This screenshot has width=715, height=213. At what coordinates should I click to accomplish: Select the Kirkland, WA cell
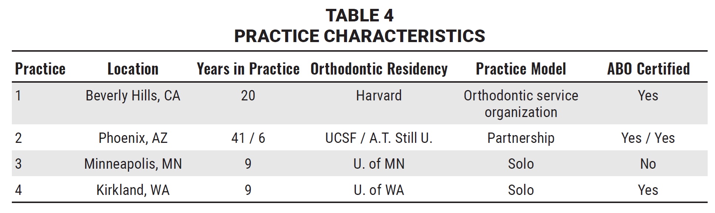point(133,190)
